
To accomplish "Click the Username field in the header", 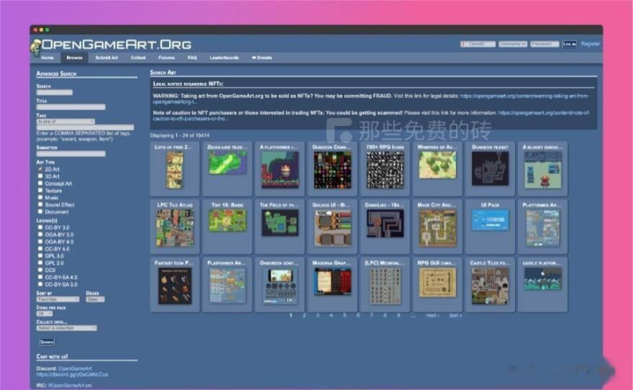I will pyautogui.click(x=512, y=44).
